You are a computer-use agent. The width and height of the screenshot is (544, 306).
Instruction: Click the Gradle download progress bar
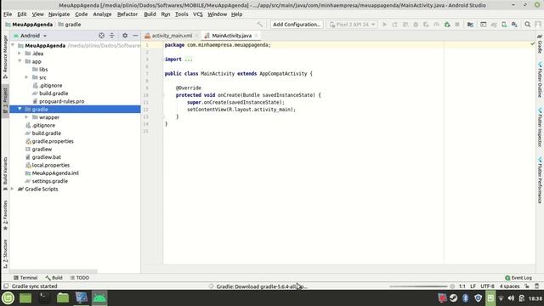[418, 286]
